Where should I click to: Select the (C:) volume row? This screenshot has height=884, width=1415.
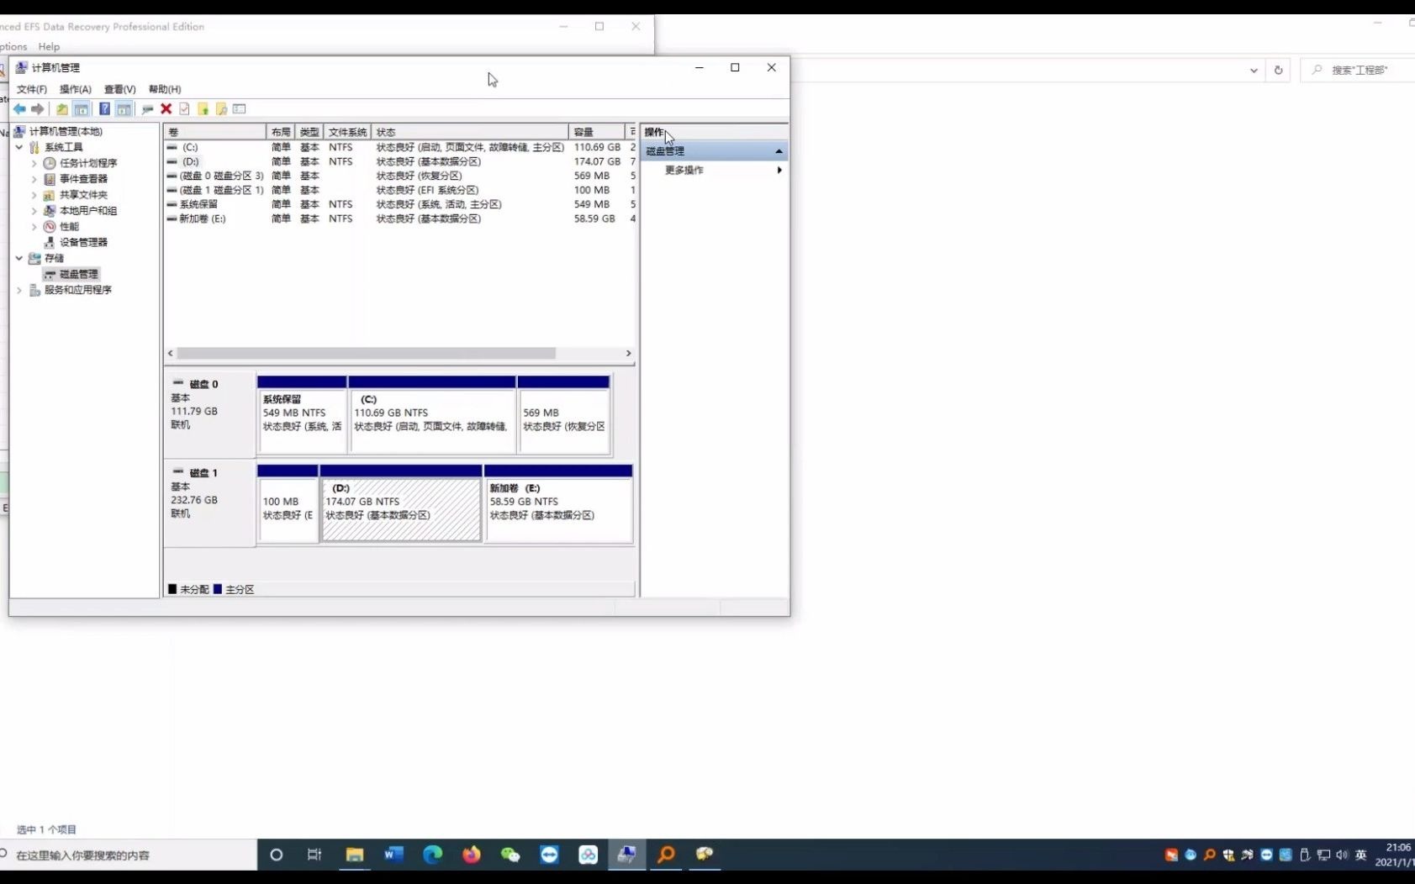pyautogui.click(x=400, y=147)
